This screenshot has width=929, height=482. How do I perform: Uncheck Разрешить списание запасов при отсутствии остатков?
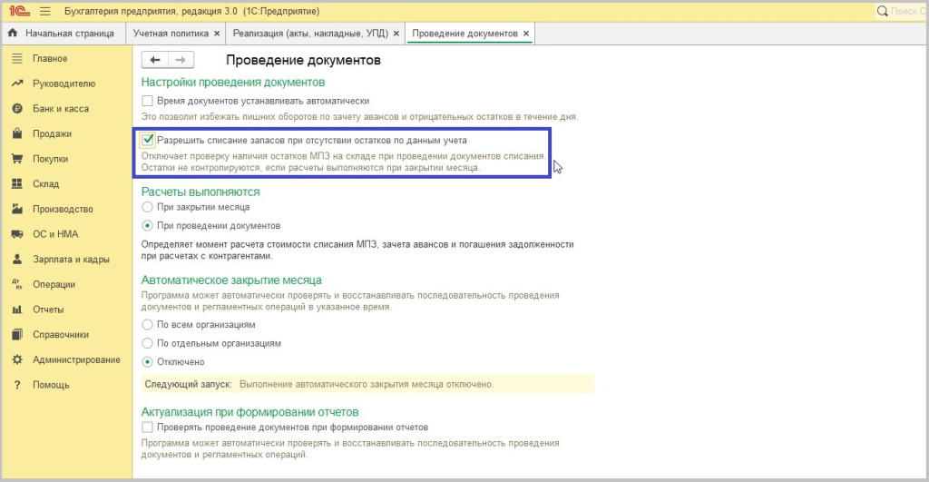click(x=148, y=140)
